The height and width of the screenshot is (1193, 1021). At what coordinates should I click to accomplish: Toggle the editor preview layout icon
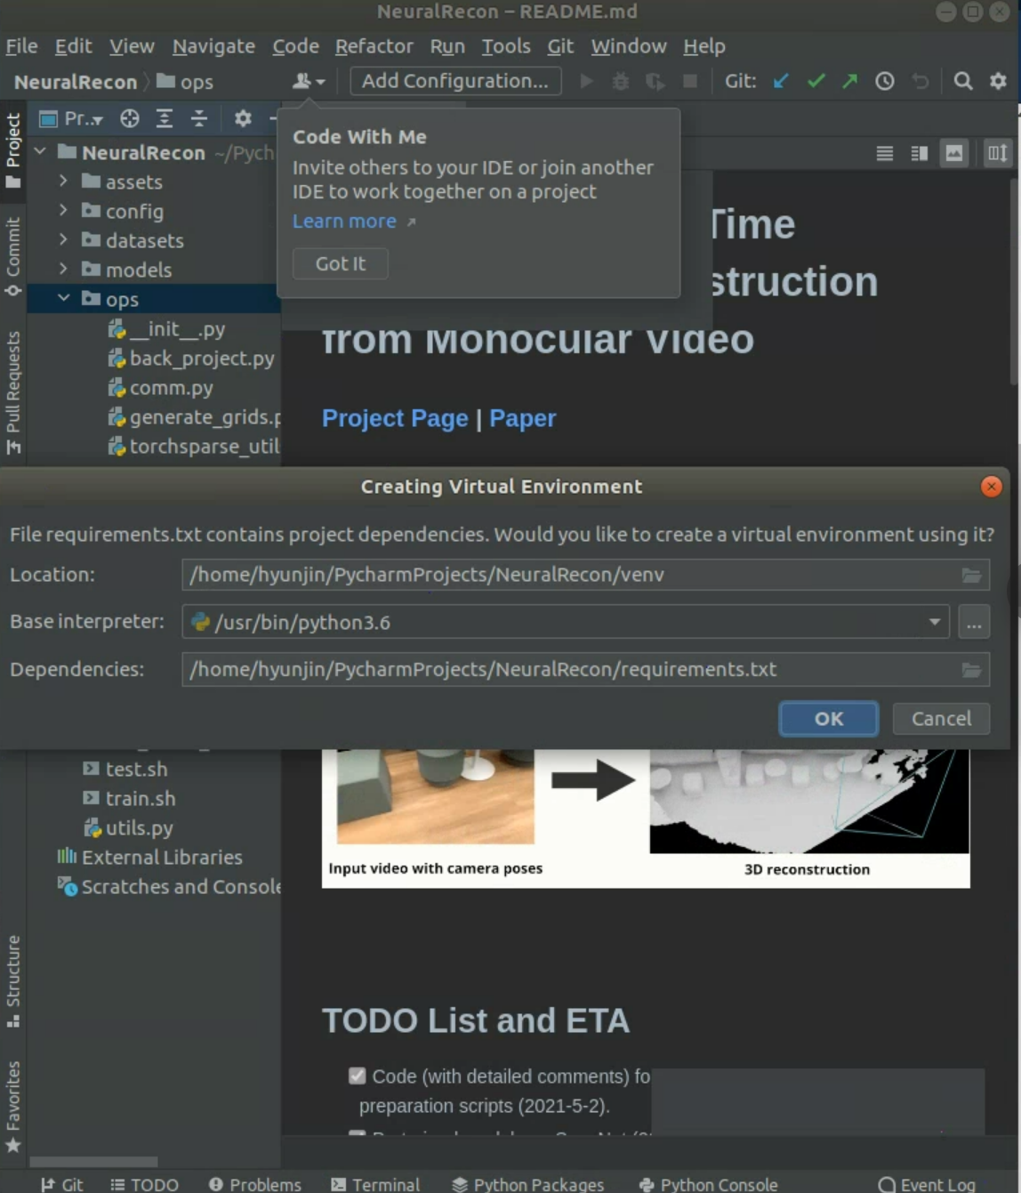pyautogui.click(x=998, y=153)
